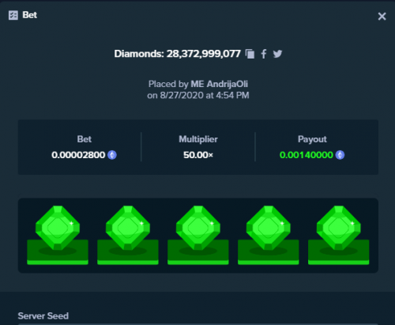Click the Ethereum icon beside payout
This screenshot has height=325, width=395.
click(340, 155)
